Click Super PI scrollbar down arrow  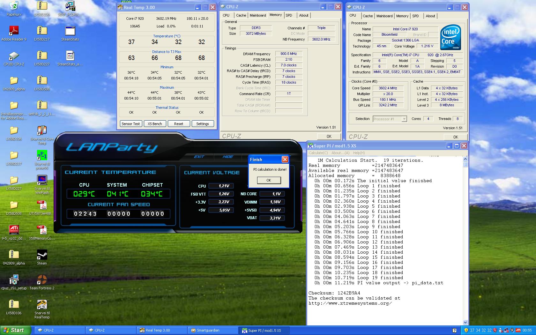[x=465, y=323]
